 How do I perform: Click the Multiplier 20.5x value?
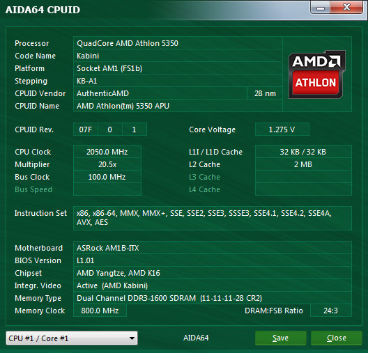coord(107,164)
